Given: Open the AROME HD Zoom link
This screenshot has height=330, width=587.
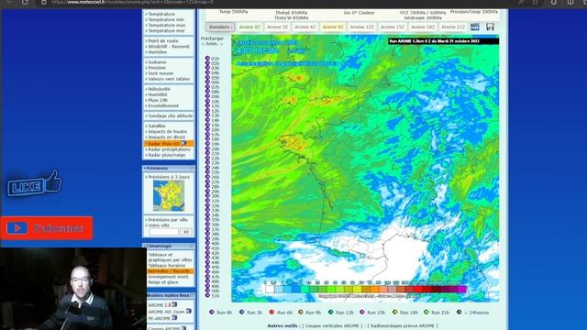Looking at the screenshot, I should (x=166, y=312).
